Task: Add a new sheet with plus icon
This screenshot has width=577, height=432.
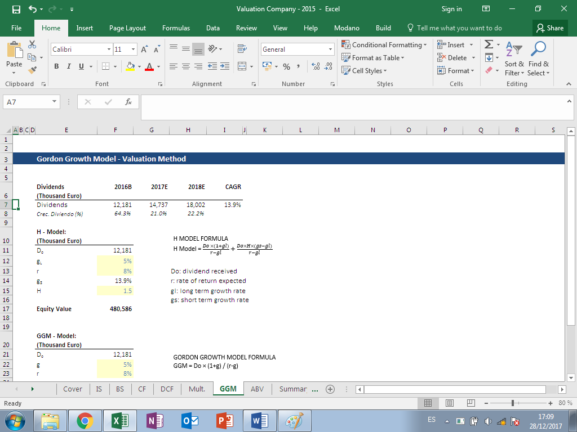Action: pyautogui.click(x=330, y=389)
